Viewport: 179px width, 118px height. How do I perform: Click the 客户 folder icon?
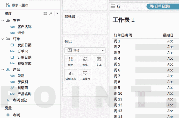[8, 21]
